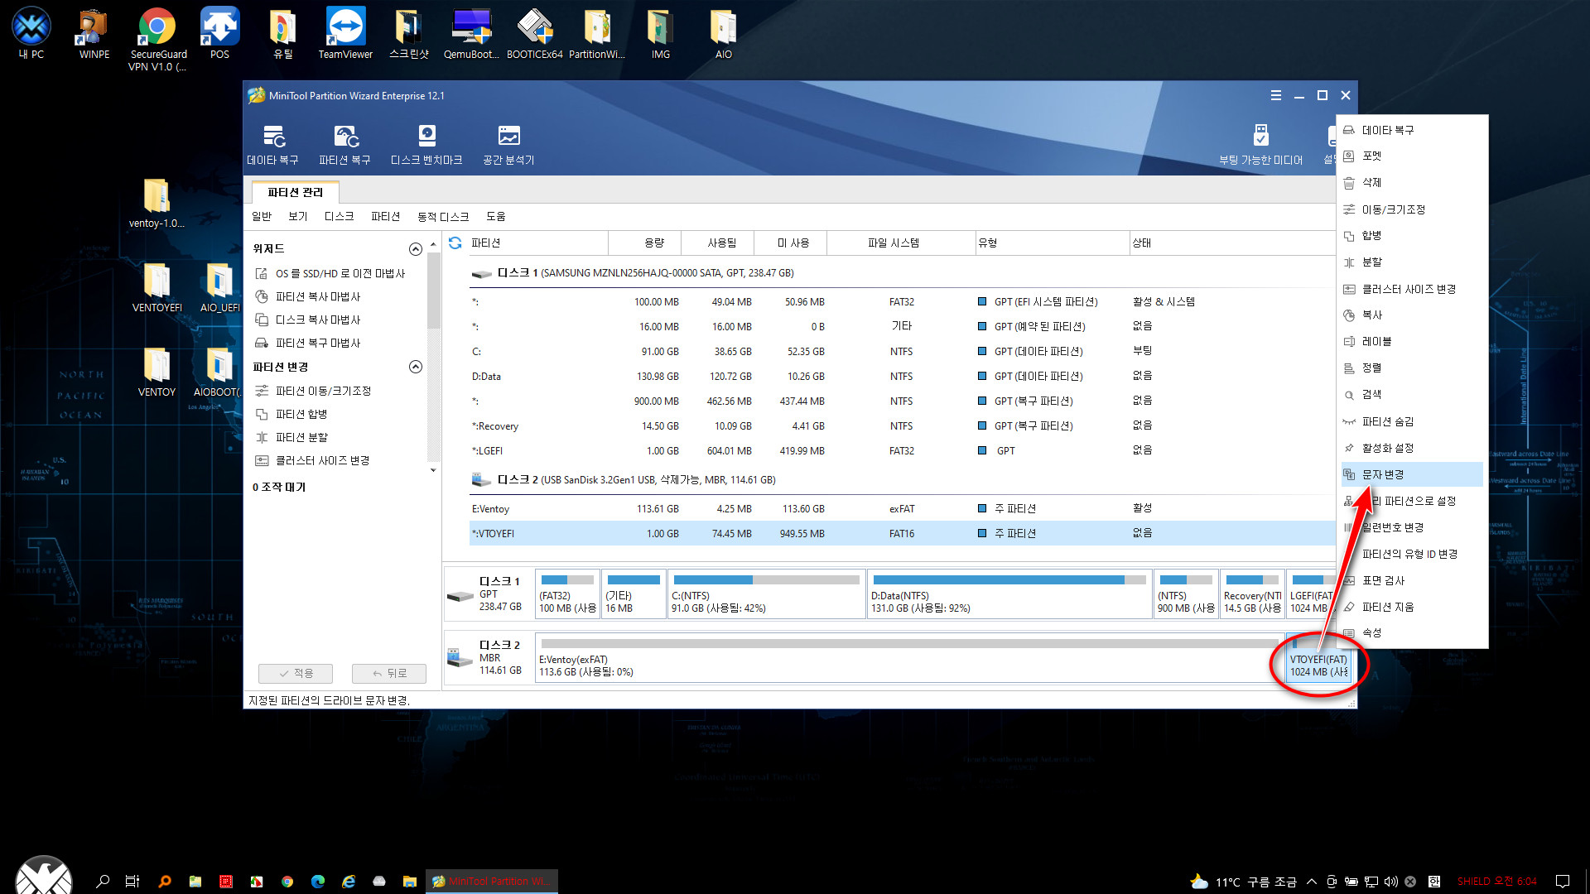Open the notification center taskbar icon
This screenshot has height=894, width=1590.
coord(1563,882)
